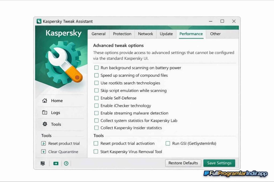The width and height of the screenshot is (274, 182).
Task: Click the Kaspersky logo in the title bar
Action: click(x=39, y=21)
